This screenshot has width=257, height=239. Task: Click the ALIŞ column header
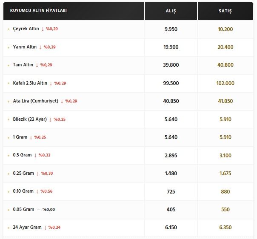point(171,11)
